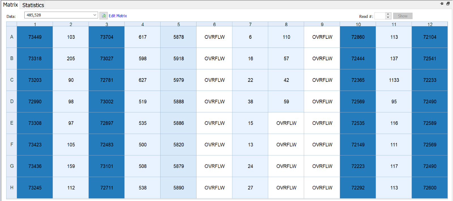
Task: Increase the Read # value with up arrow
Action: 388,14
